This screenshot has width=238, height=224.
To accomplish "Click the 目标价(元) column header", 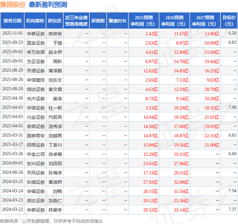I will tap(229, 21).
